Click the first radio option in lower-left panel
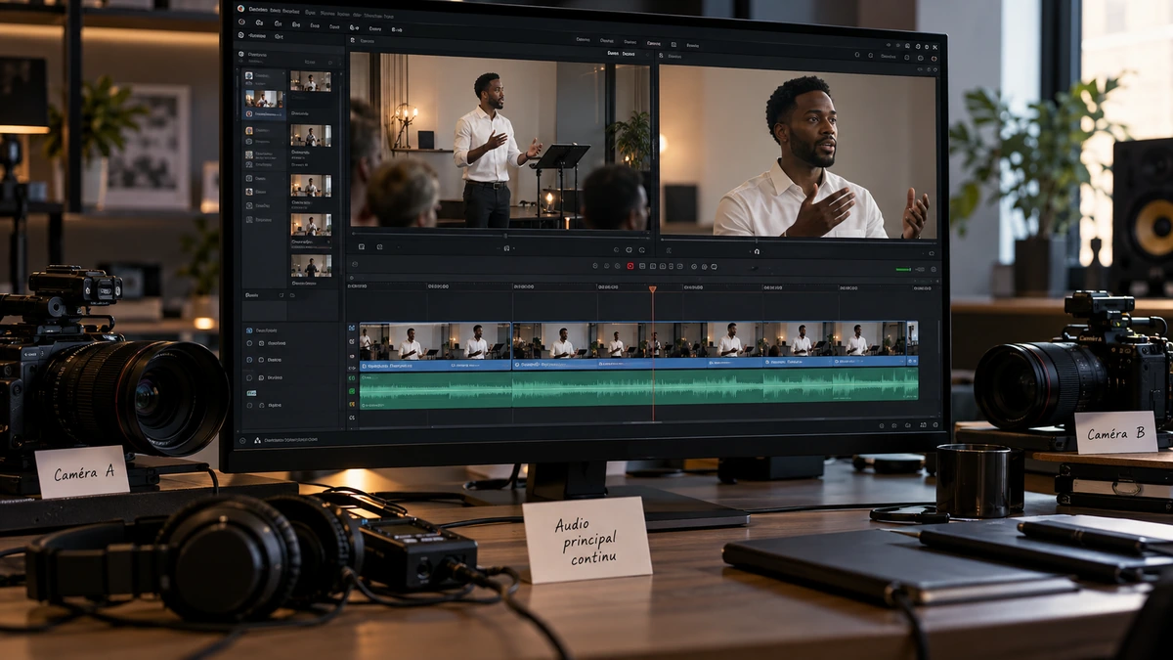This screenshot has width=1173, height=660. pyautogui.click(x=251, y=343)
